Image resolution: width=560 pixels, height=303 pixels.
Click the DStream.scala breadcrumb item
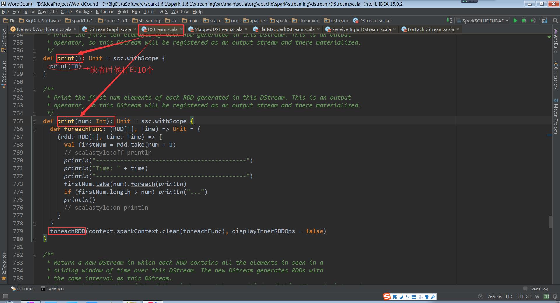pyautogui.click(x=371, y=20)
